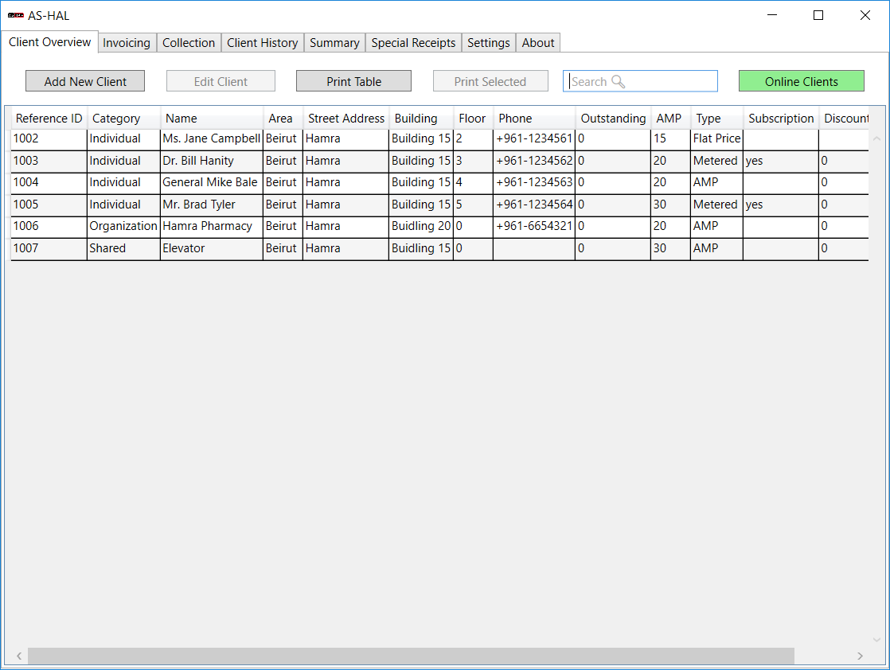The height and width of the screenshot is (670, 890).
Task: Click the Print Selected button
Action: coord(490,81)
